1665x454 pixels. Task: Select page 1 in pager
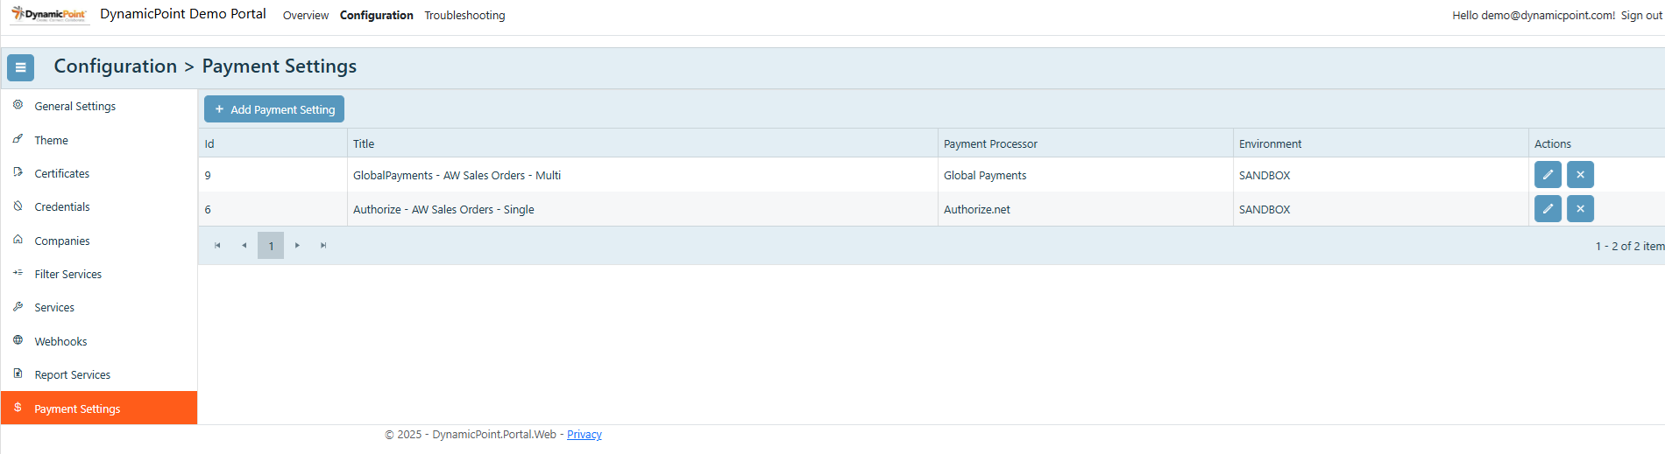[271, 246]
